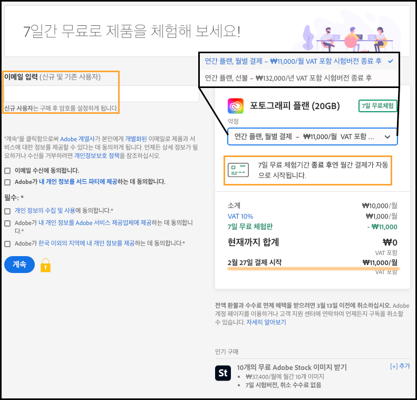
Task: Click the 계속 continue button
Action: click(x=20, y=265)
